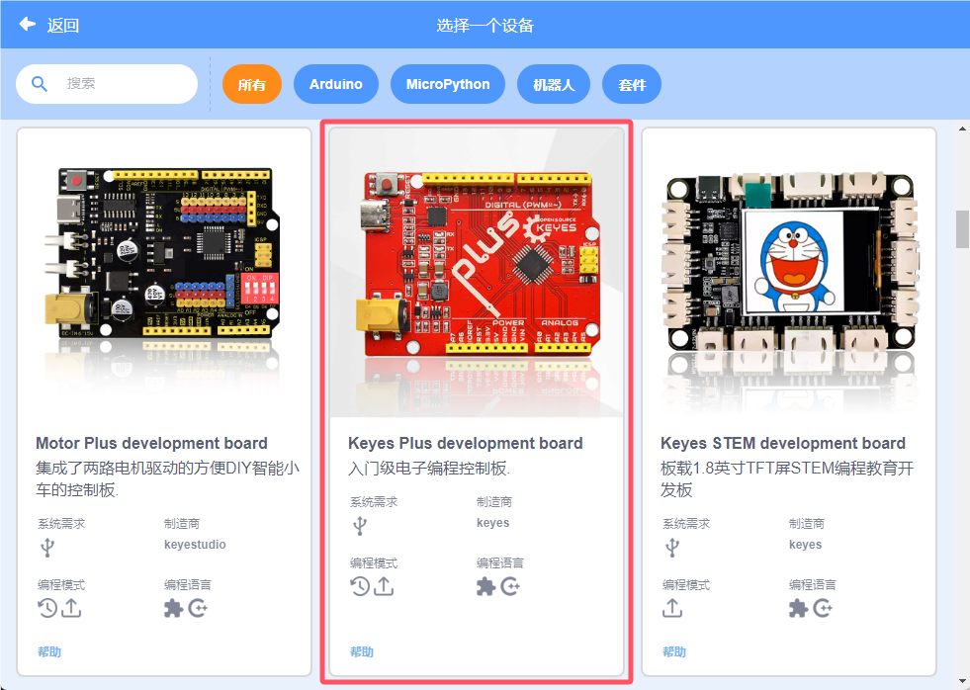970x690 pixels.
Task: Click the search magnifier icon
Action: (x=39, y=84)
